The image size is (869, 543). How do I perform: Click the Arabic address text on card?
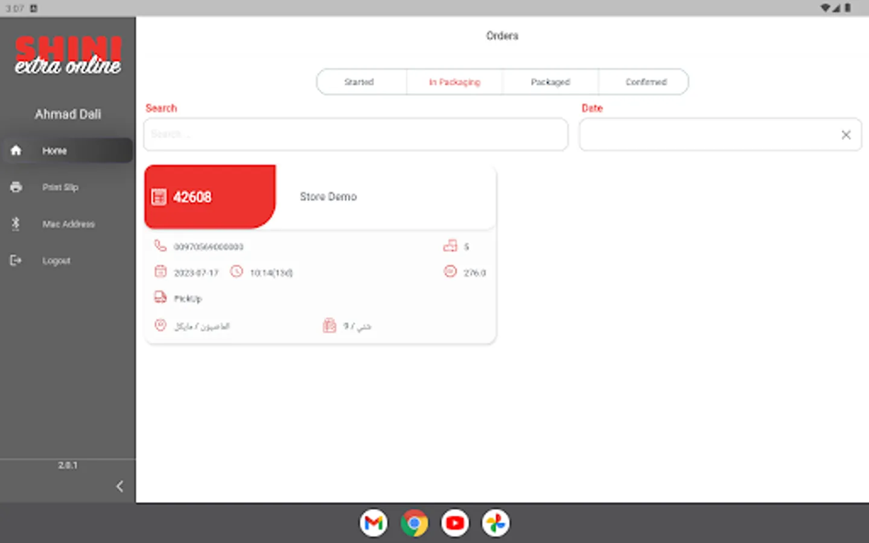(202, 326)
